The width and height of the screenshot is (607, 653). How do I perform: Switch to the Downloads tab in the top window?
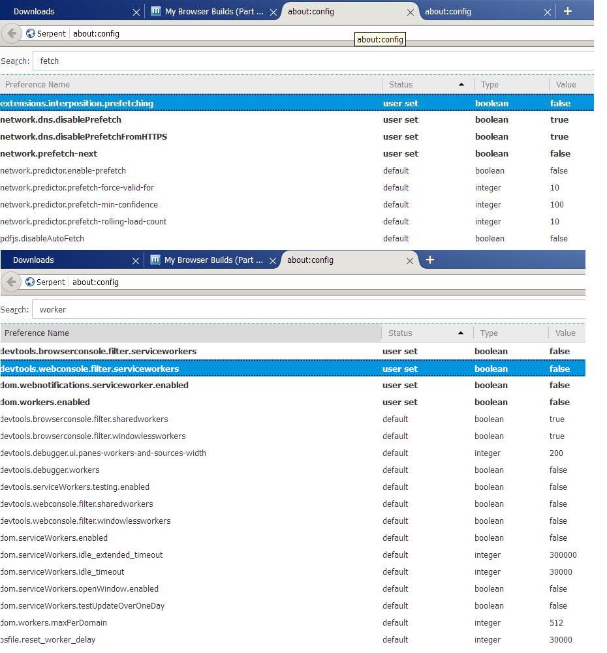[x=72, y=11]
